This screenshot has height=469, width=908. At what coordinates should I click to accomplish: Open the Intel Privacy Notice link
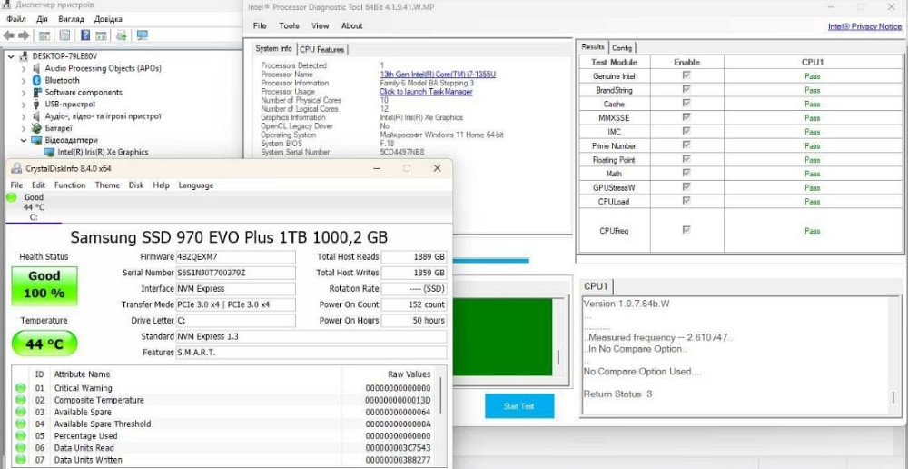(864, 26)
